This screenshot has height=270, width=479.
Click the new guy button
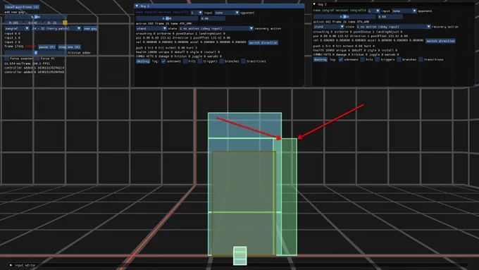click(x=90, y=28)
